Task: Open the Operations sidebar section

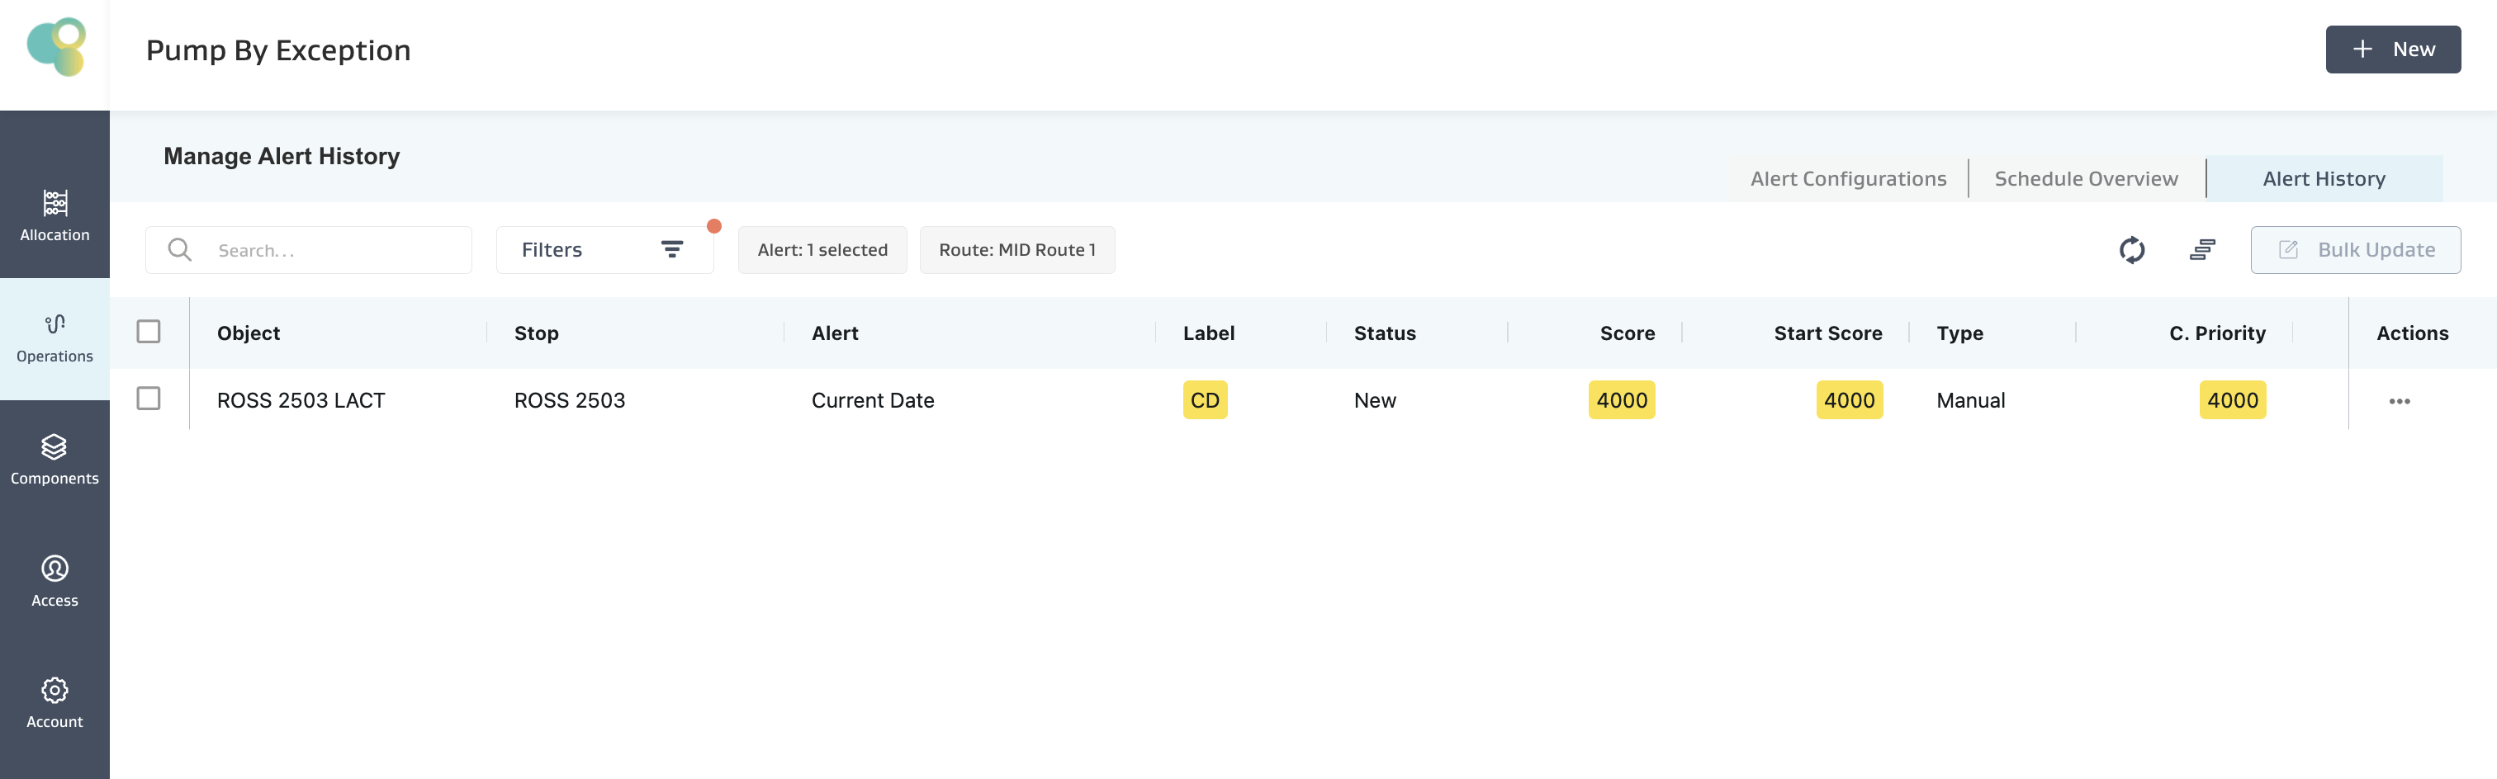Action: (x=54, y=338)
